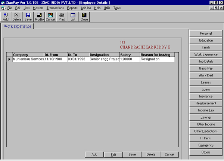Screen dimensions: 224x161
Task: Click the Cancel icon in the top toolbar
Action: click(50, 17)
